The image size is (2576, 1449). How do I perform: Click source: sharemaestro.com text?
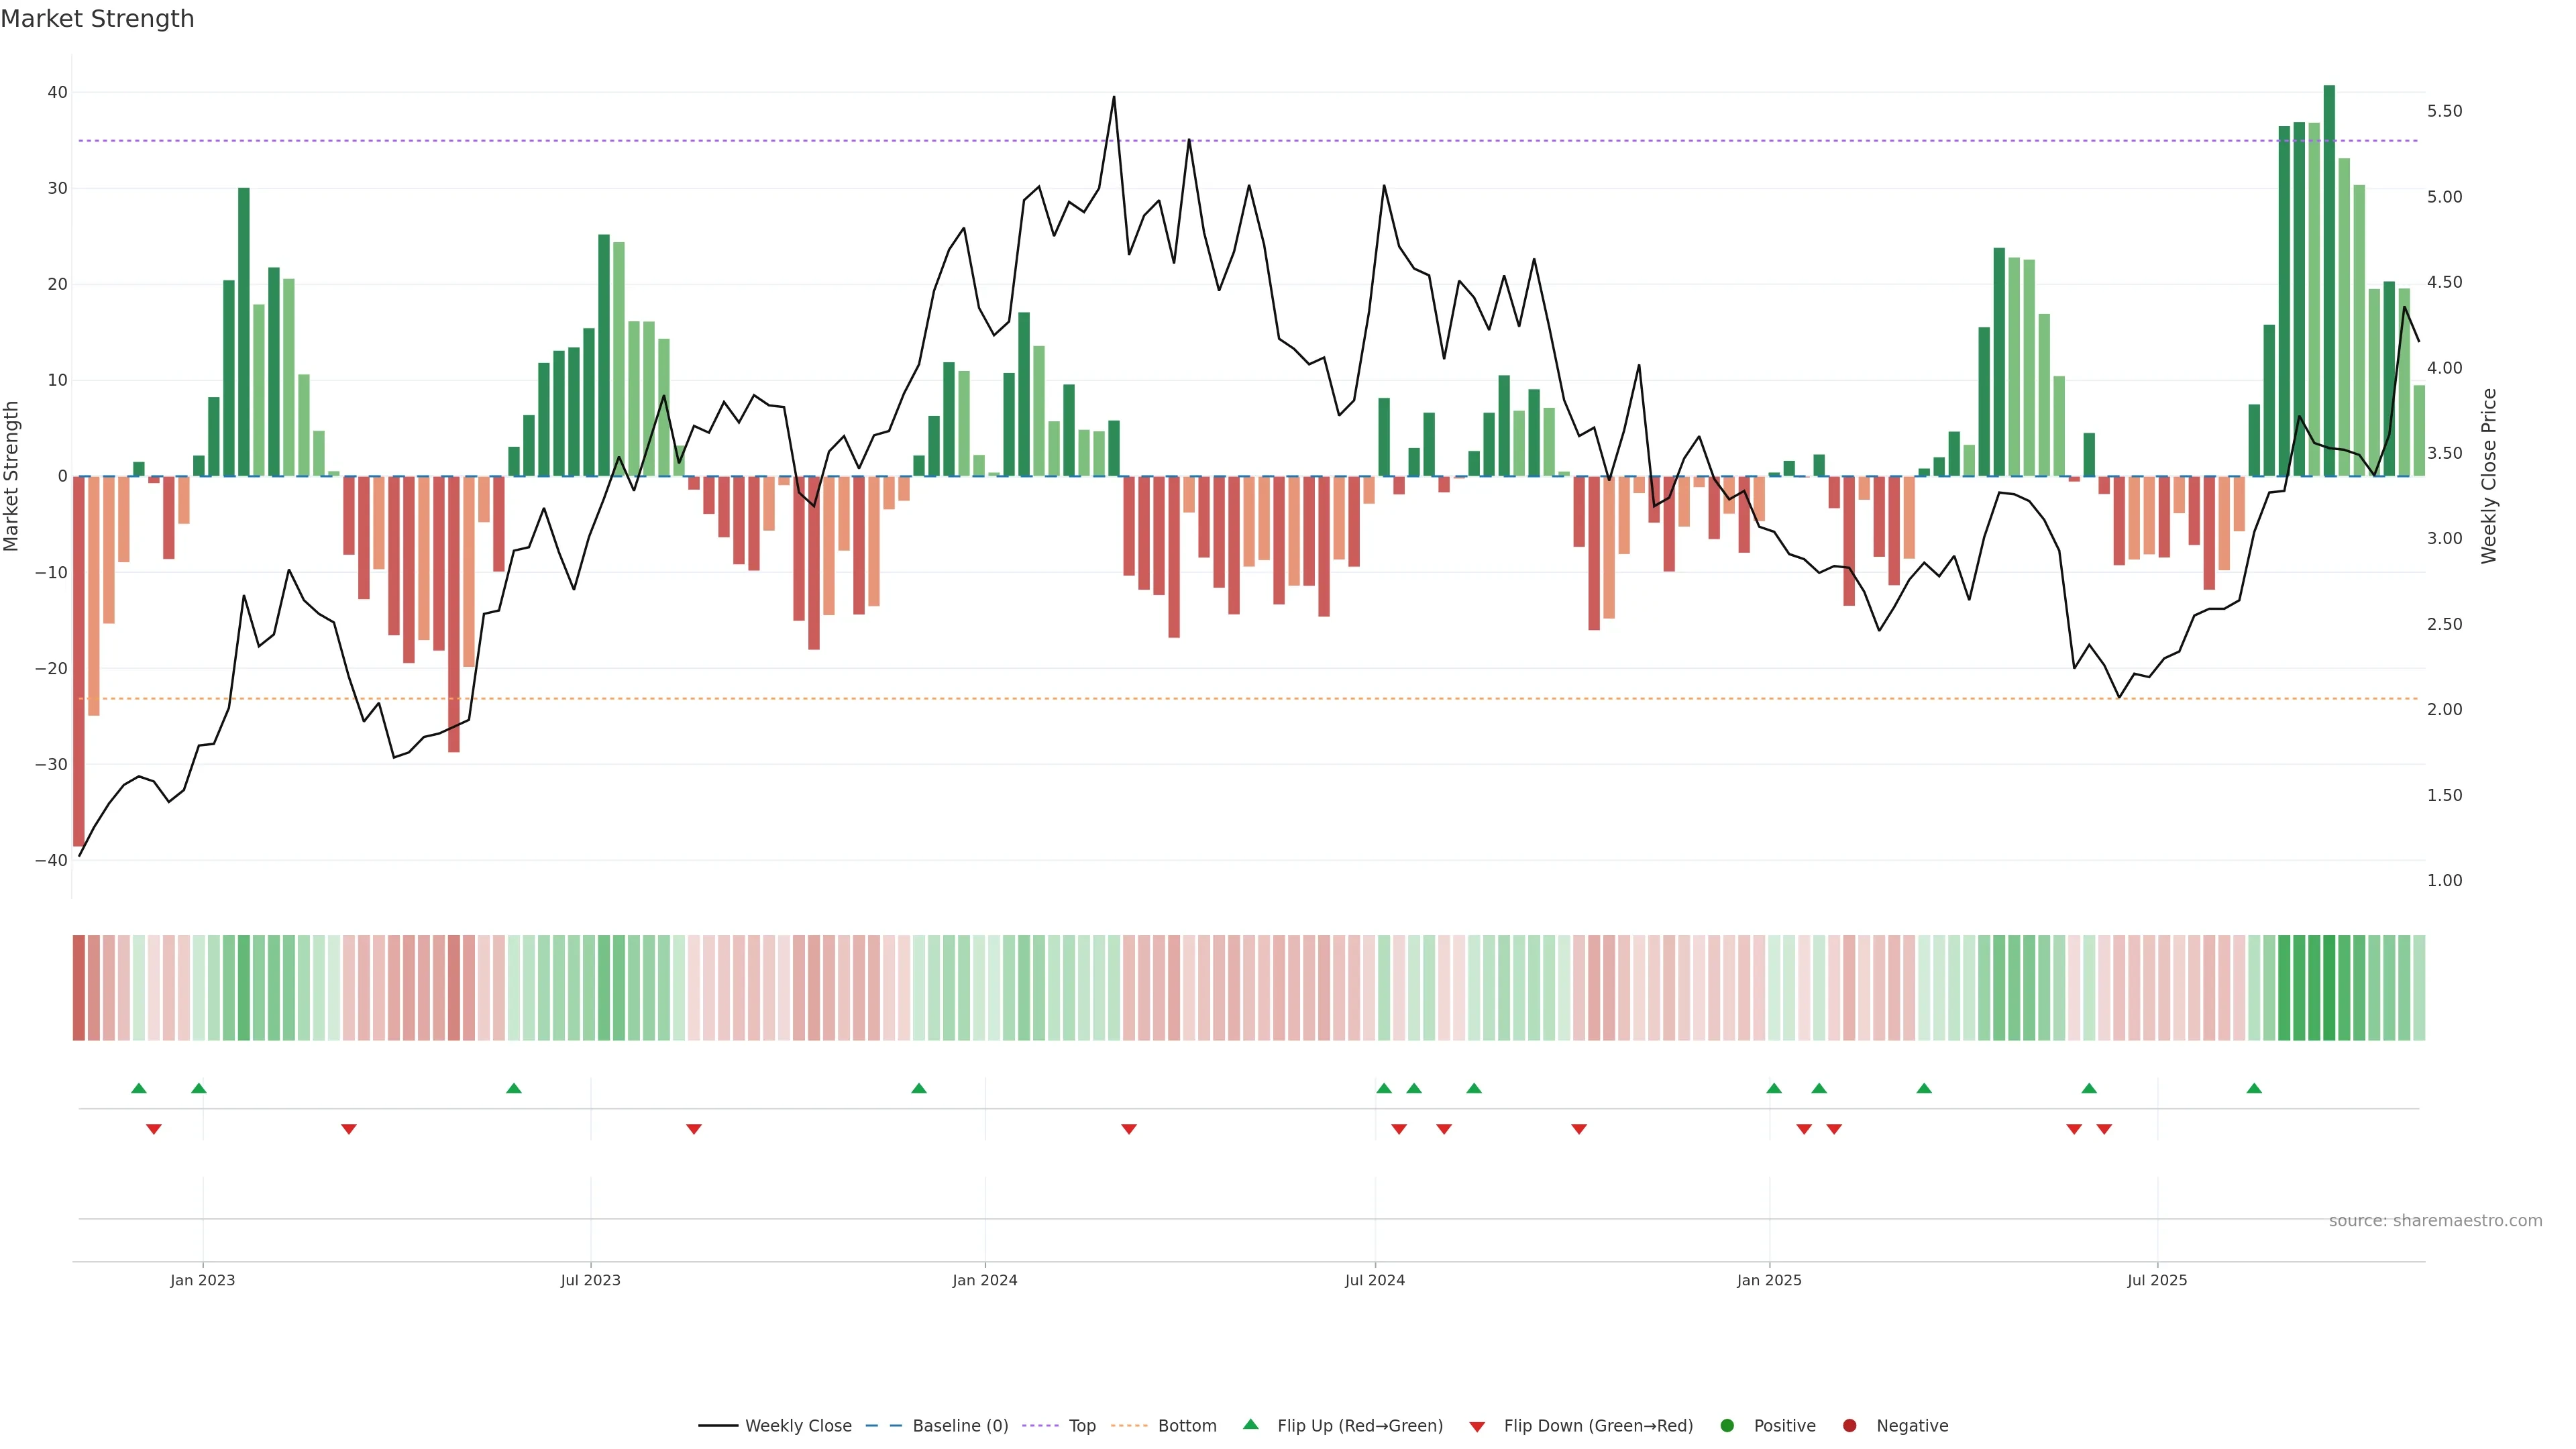click(2435, 1221)
